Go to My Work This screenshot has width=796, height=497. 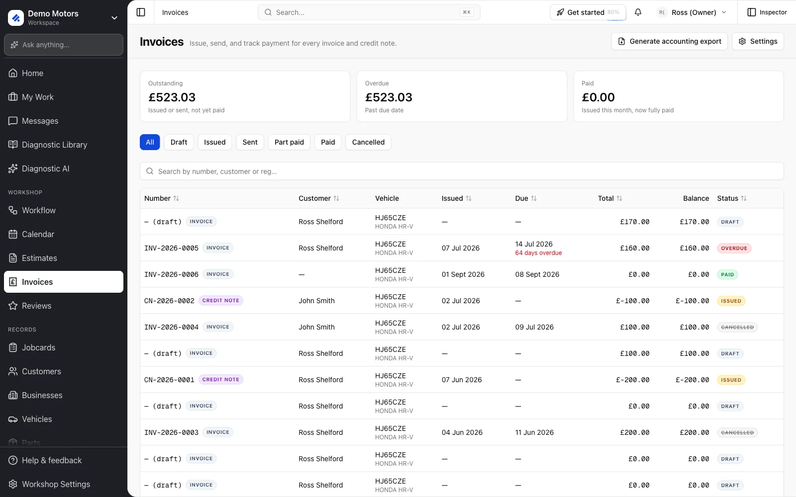click(x=64, y=97)
